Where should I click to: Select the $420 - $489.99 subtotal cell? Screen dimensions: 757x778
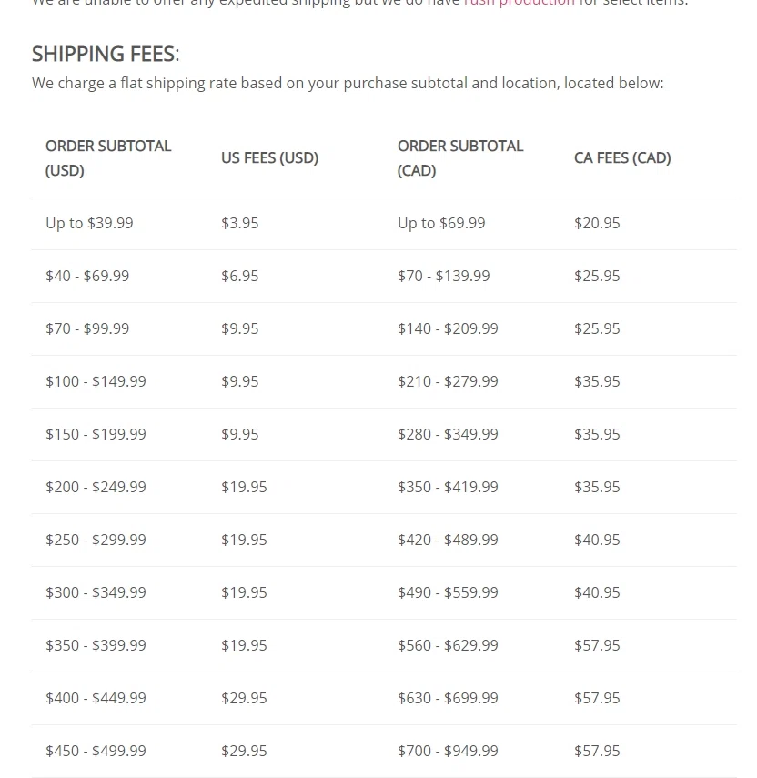pos(448,540)
